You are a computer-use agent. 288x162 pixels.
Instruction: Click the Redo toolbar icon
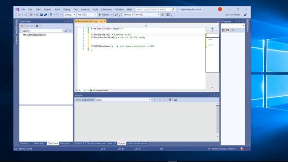58,15
